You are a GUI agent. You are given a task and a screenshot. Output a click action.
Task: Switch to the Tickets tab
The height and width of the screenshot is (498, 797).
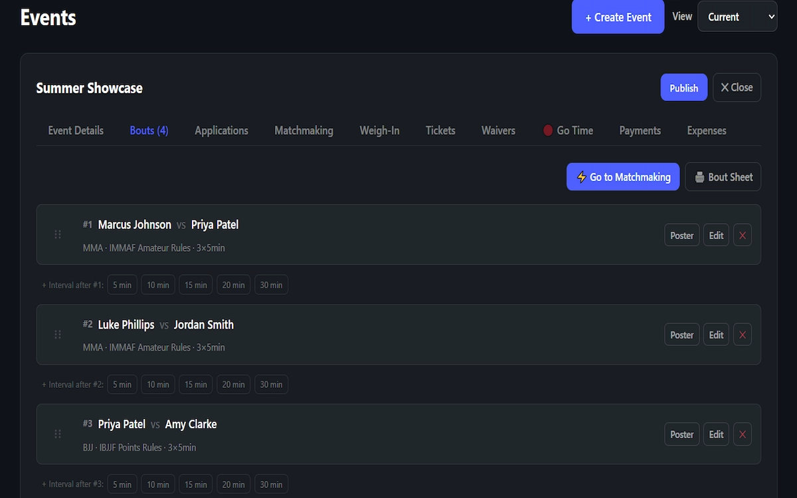[x=440, y=130]
